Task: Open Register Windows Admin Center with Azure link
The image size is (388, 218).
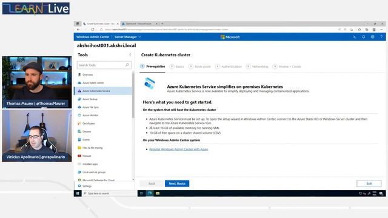Action: tap(179, 150)
